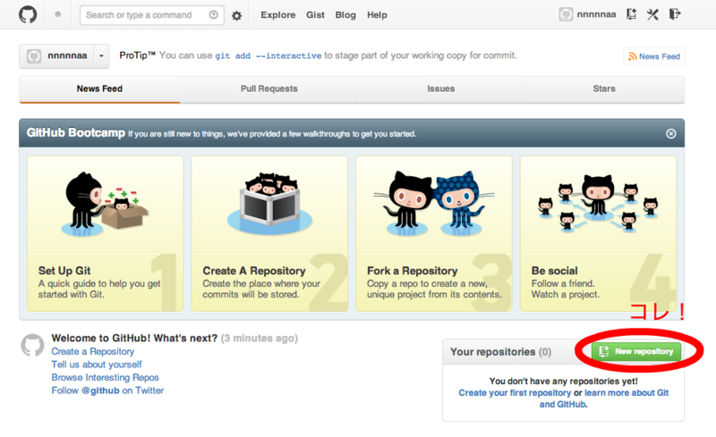Viewport: 716px width, 437px height.
Task: Click the Be social illustration
Action: (x=598, y=204)
